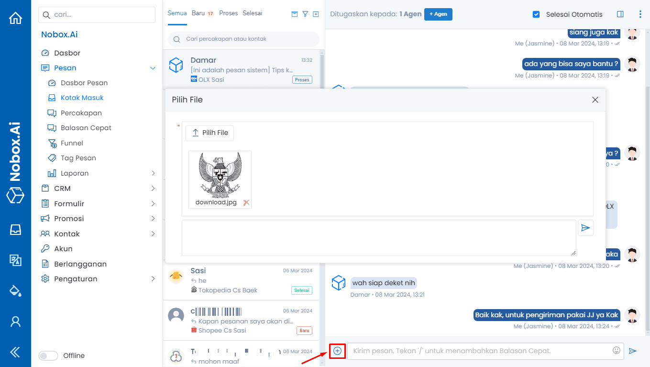Remove download.jpg with the red X
Viewport: 650px width, 367px height.
pos(246,203)
